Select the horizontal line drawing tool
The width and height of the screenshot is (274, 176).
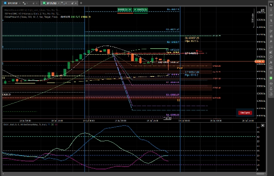tap(271, 26)
